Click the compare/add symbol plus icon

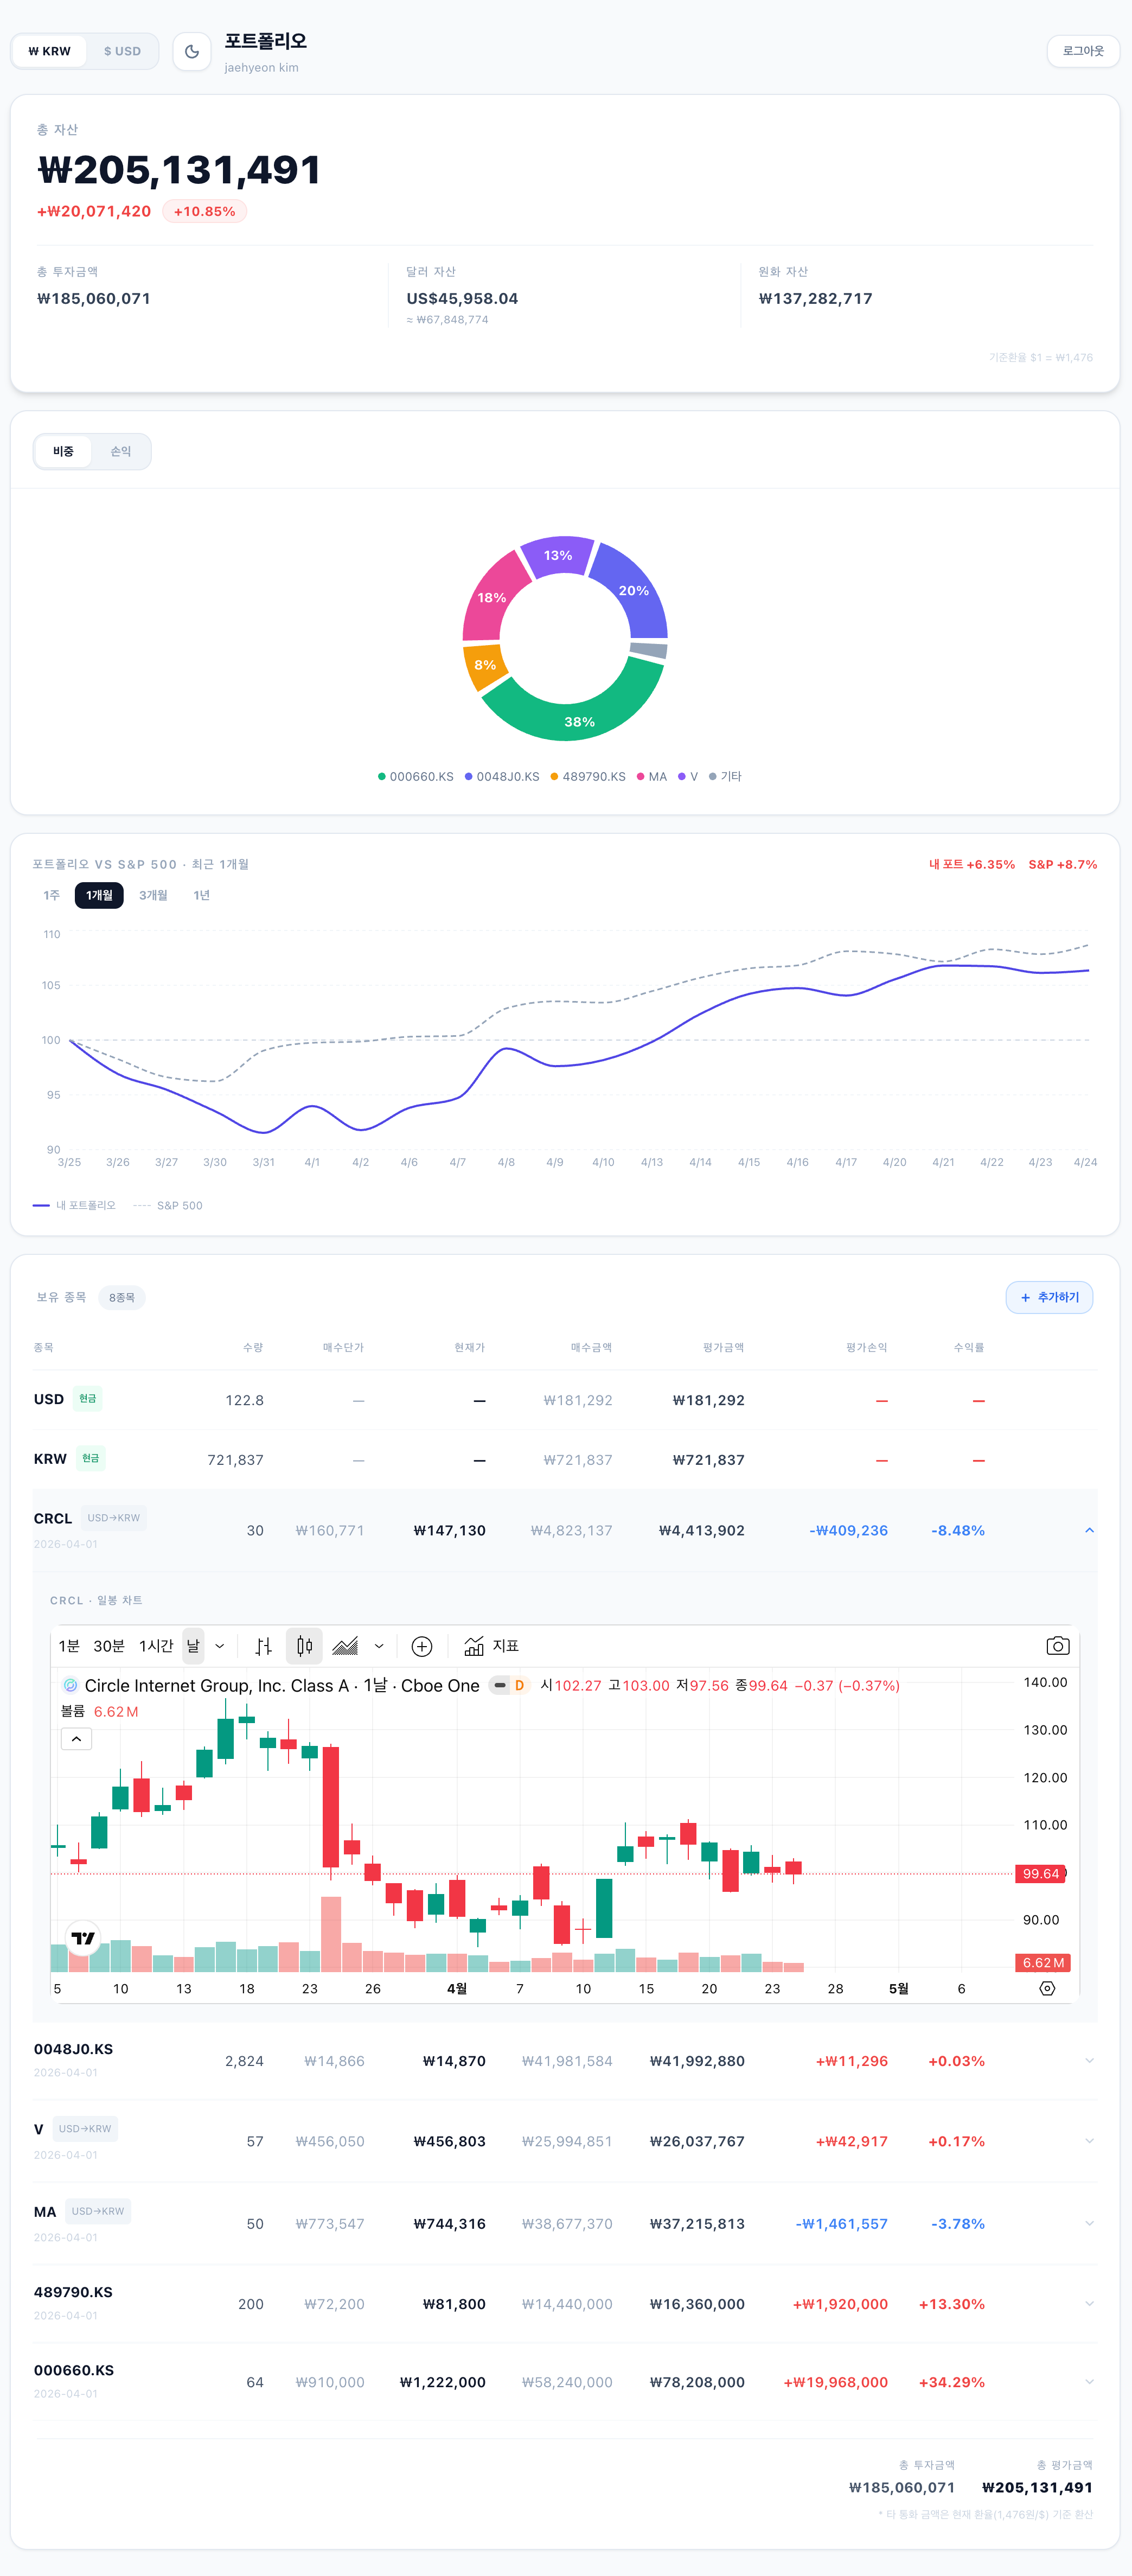point(422,1646)
